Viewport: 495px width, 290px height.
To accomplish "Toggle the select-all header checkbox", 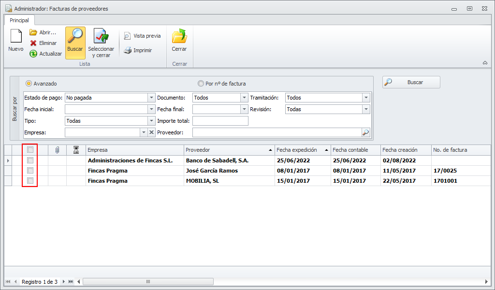I will click(30, 150).
